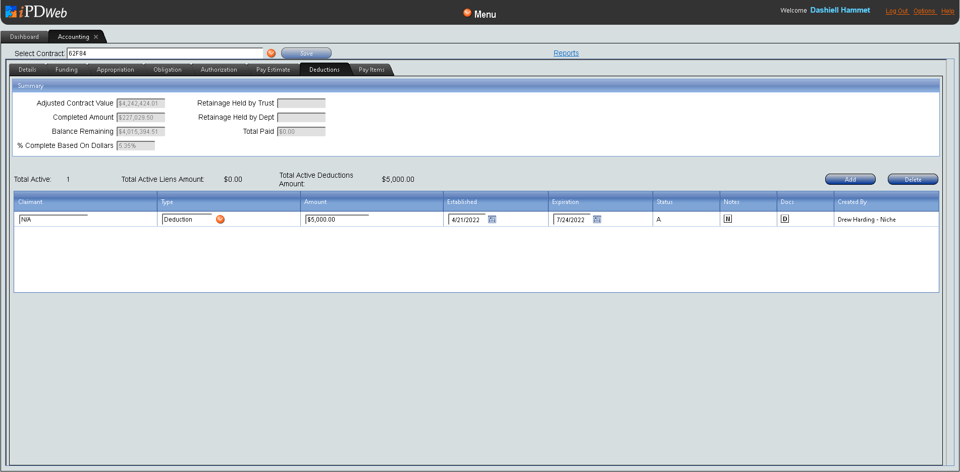Expand the deduction Type dropdown
Viewport: 960px width, 472px height.
[x=221, y=220]
